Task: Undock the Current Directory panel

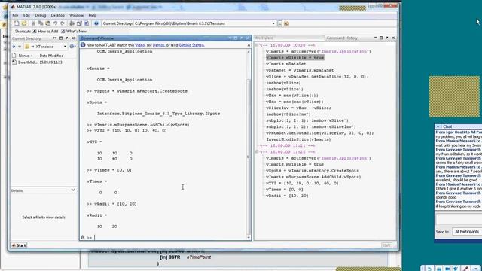Action: (x=67, y=38)
